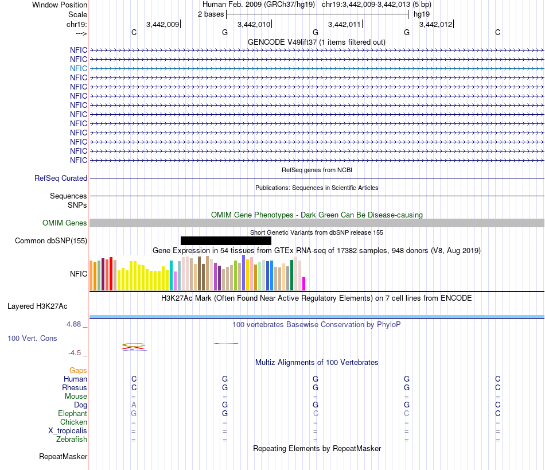Click the 3,442,012 coordinate marker
The image size is (545, 470).
[x=436, y=24]
